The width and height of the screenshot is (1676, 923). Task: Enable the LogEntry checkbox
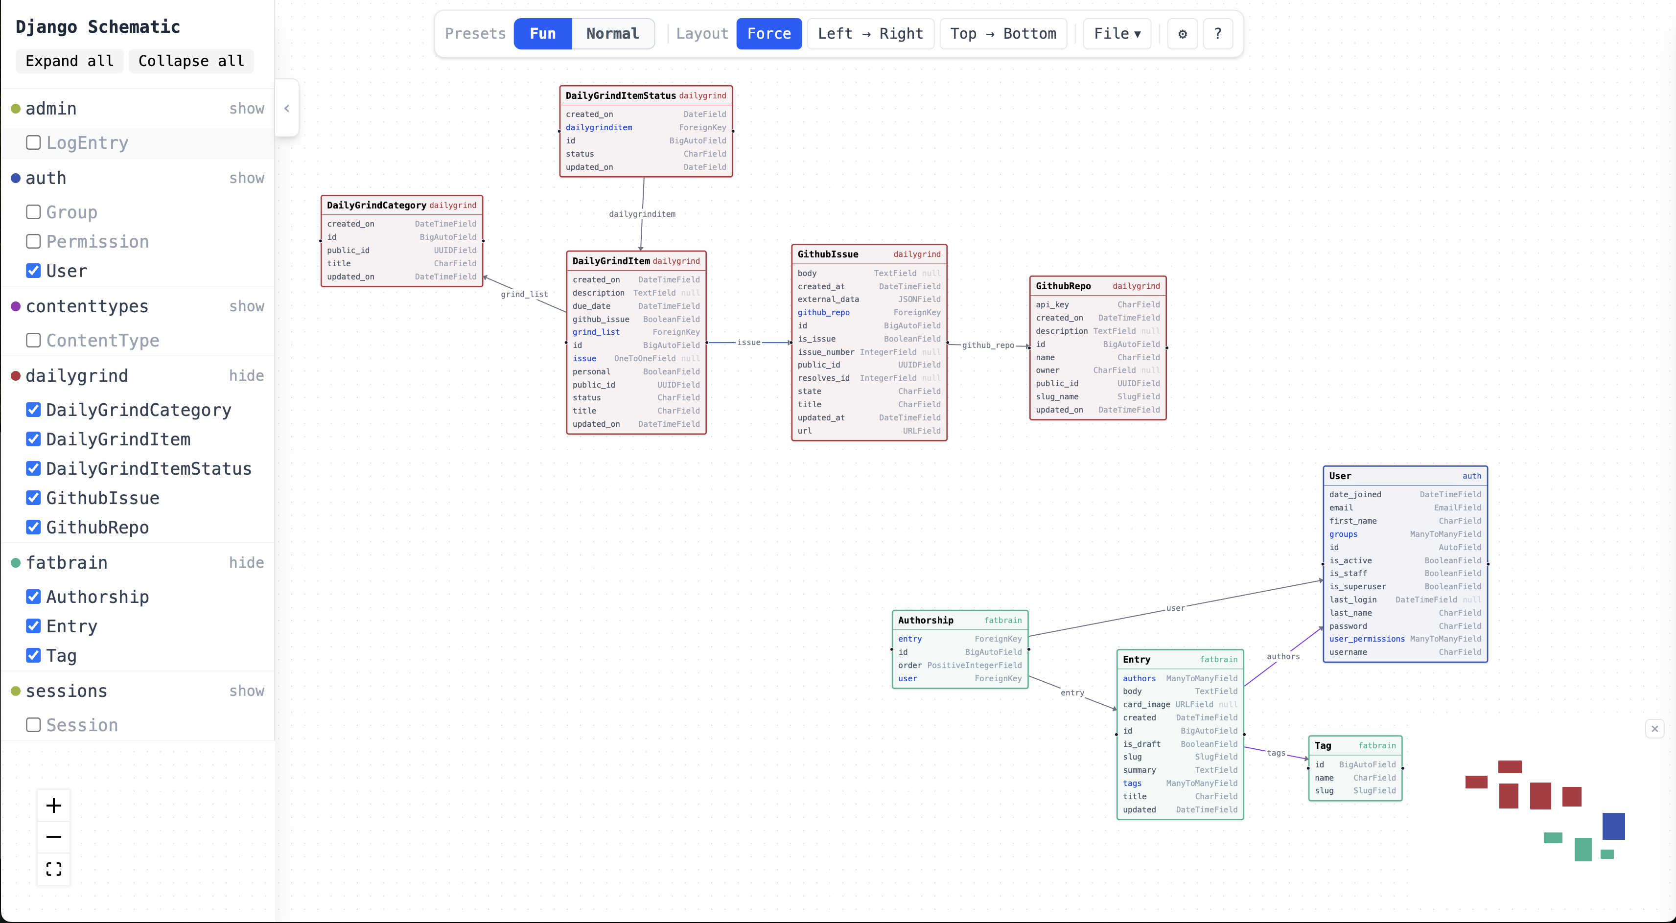pos(33,142)
